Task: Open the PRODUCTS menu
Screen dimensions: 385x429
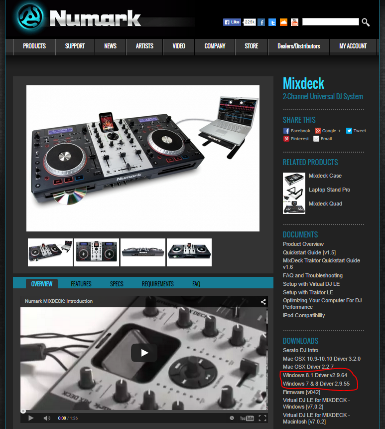Action: click(x=34, y=46)
